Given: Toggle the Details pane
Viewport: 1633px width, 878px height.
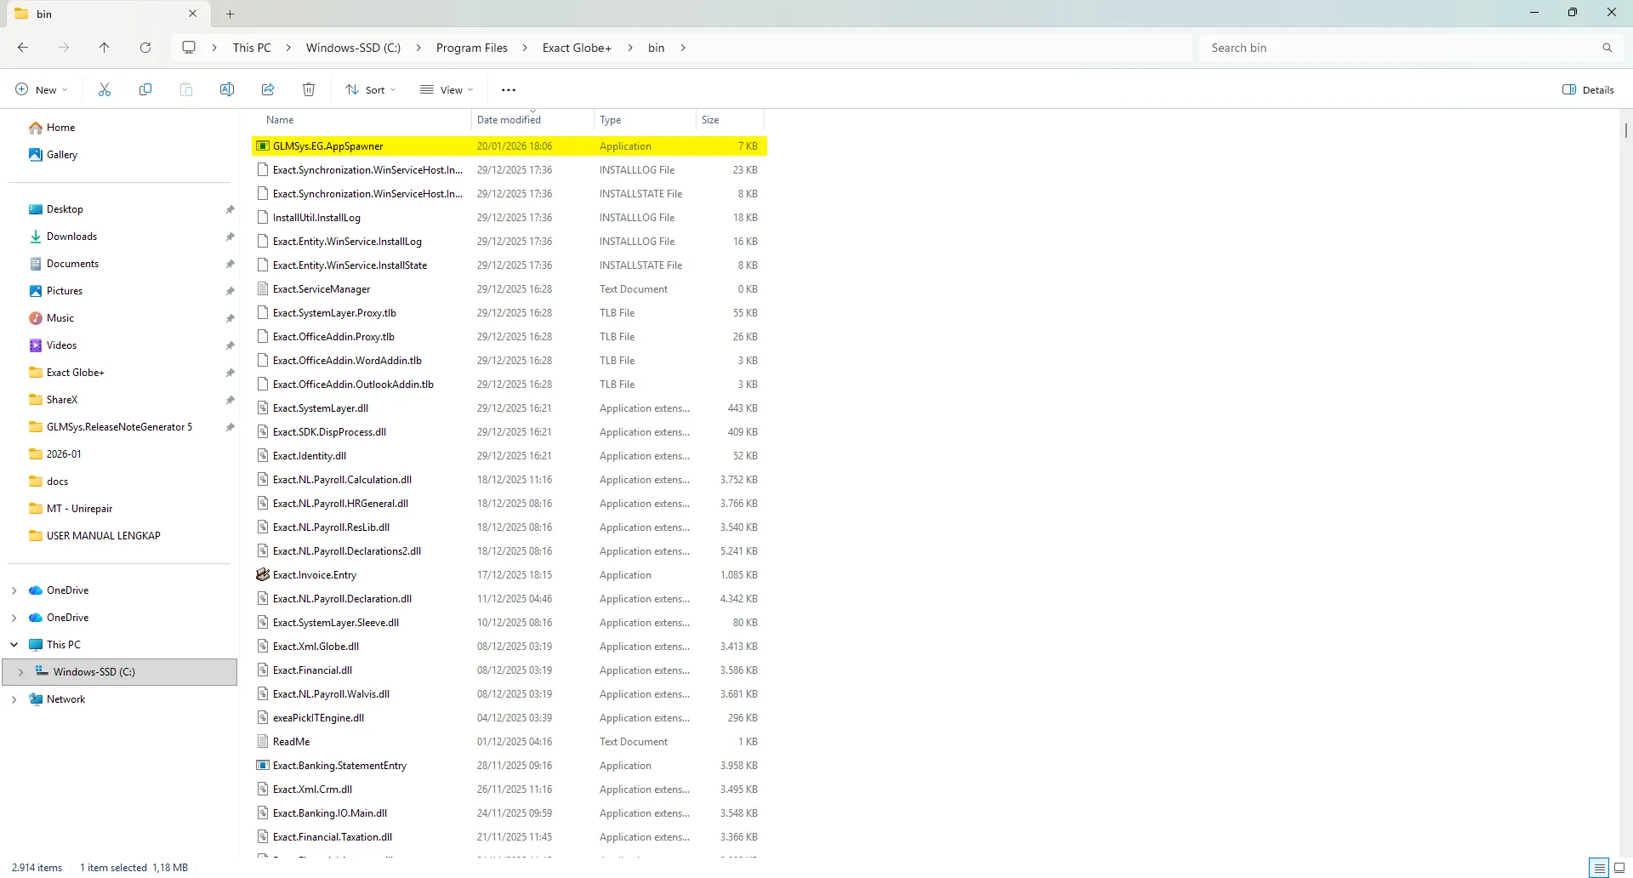Looking at the screenshot, I should (1588, 89).
